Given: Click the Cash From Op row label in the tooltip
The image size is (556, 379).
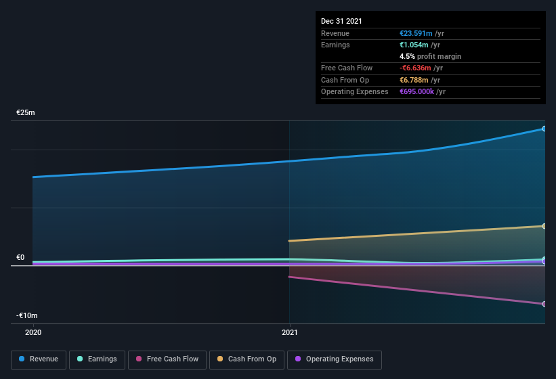Looking at the screenshot, I should pos(345,80).
